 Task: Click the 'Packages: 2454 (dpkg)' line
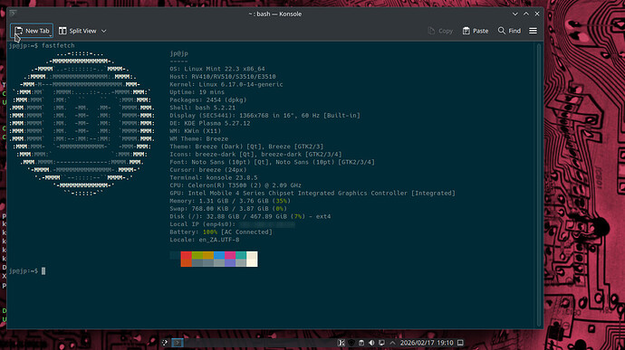(208, 100)
